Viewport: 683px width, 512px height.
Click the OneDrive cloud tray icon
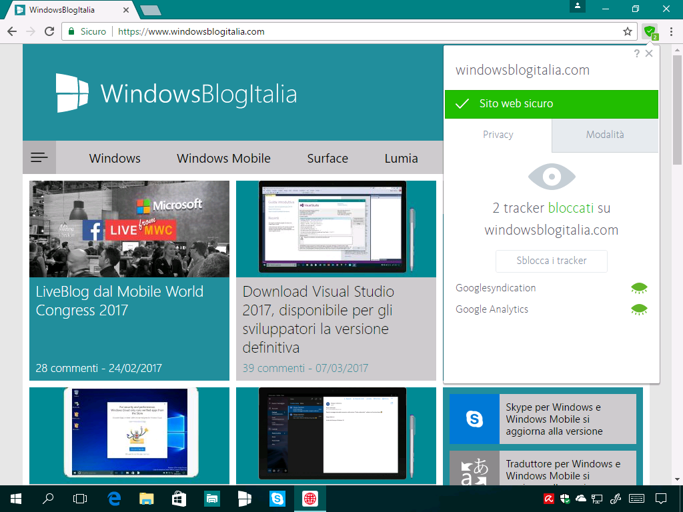(x=581, y=499)
